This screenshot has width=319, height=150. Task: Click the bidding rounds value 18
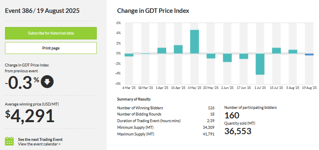(x=213, y=114)
